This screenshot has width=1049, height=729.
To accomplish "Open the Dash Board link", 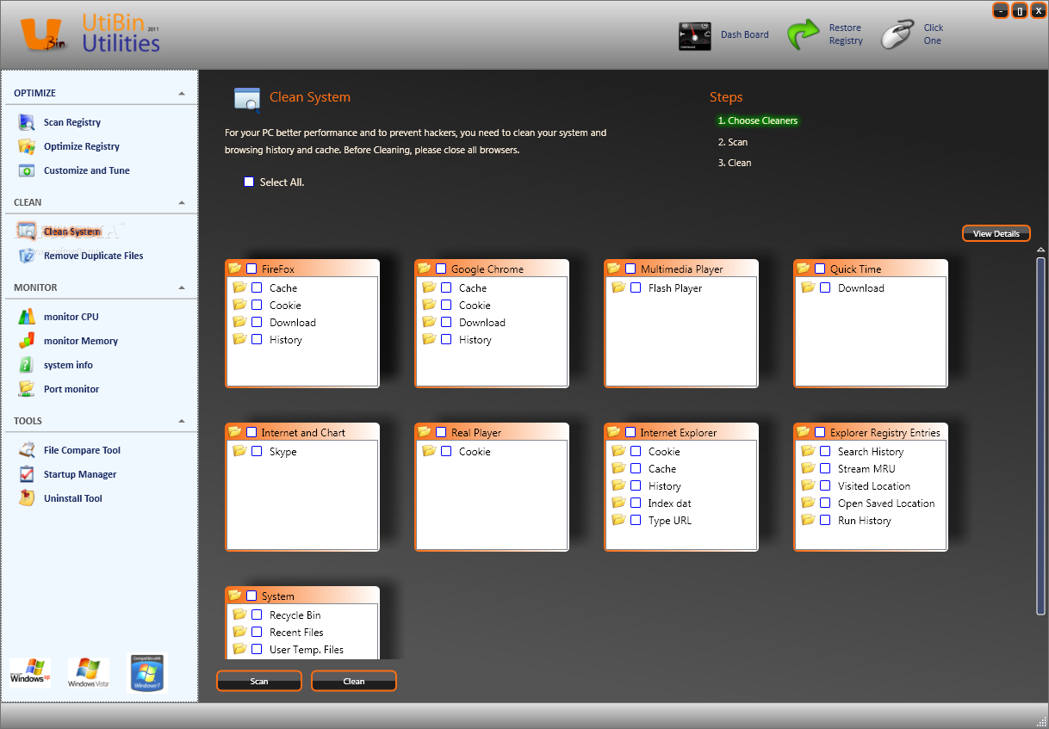I will [x=745, y=35].
